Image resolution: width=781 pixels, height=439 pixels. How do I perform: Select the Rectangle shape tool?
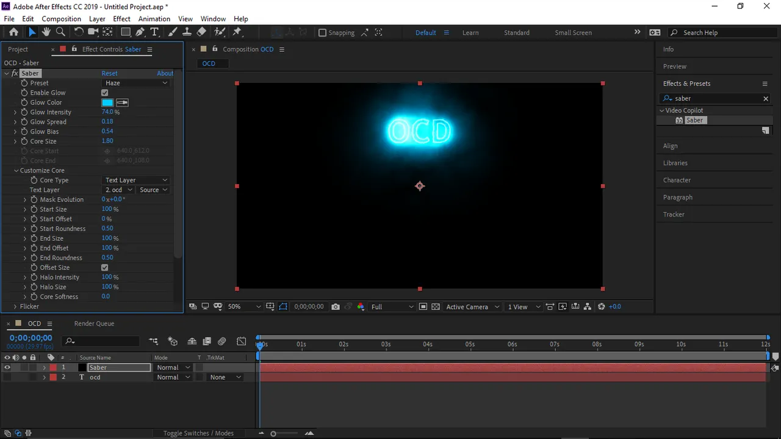point(126,32)
